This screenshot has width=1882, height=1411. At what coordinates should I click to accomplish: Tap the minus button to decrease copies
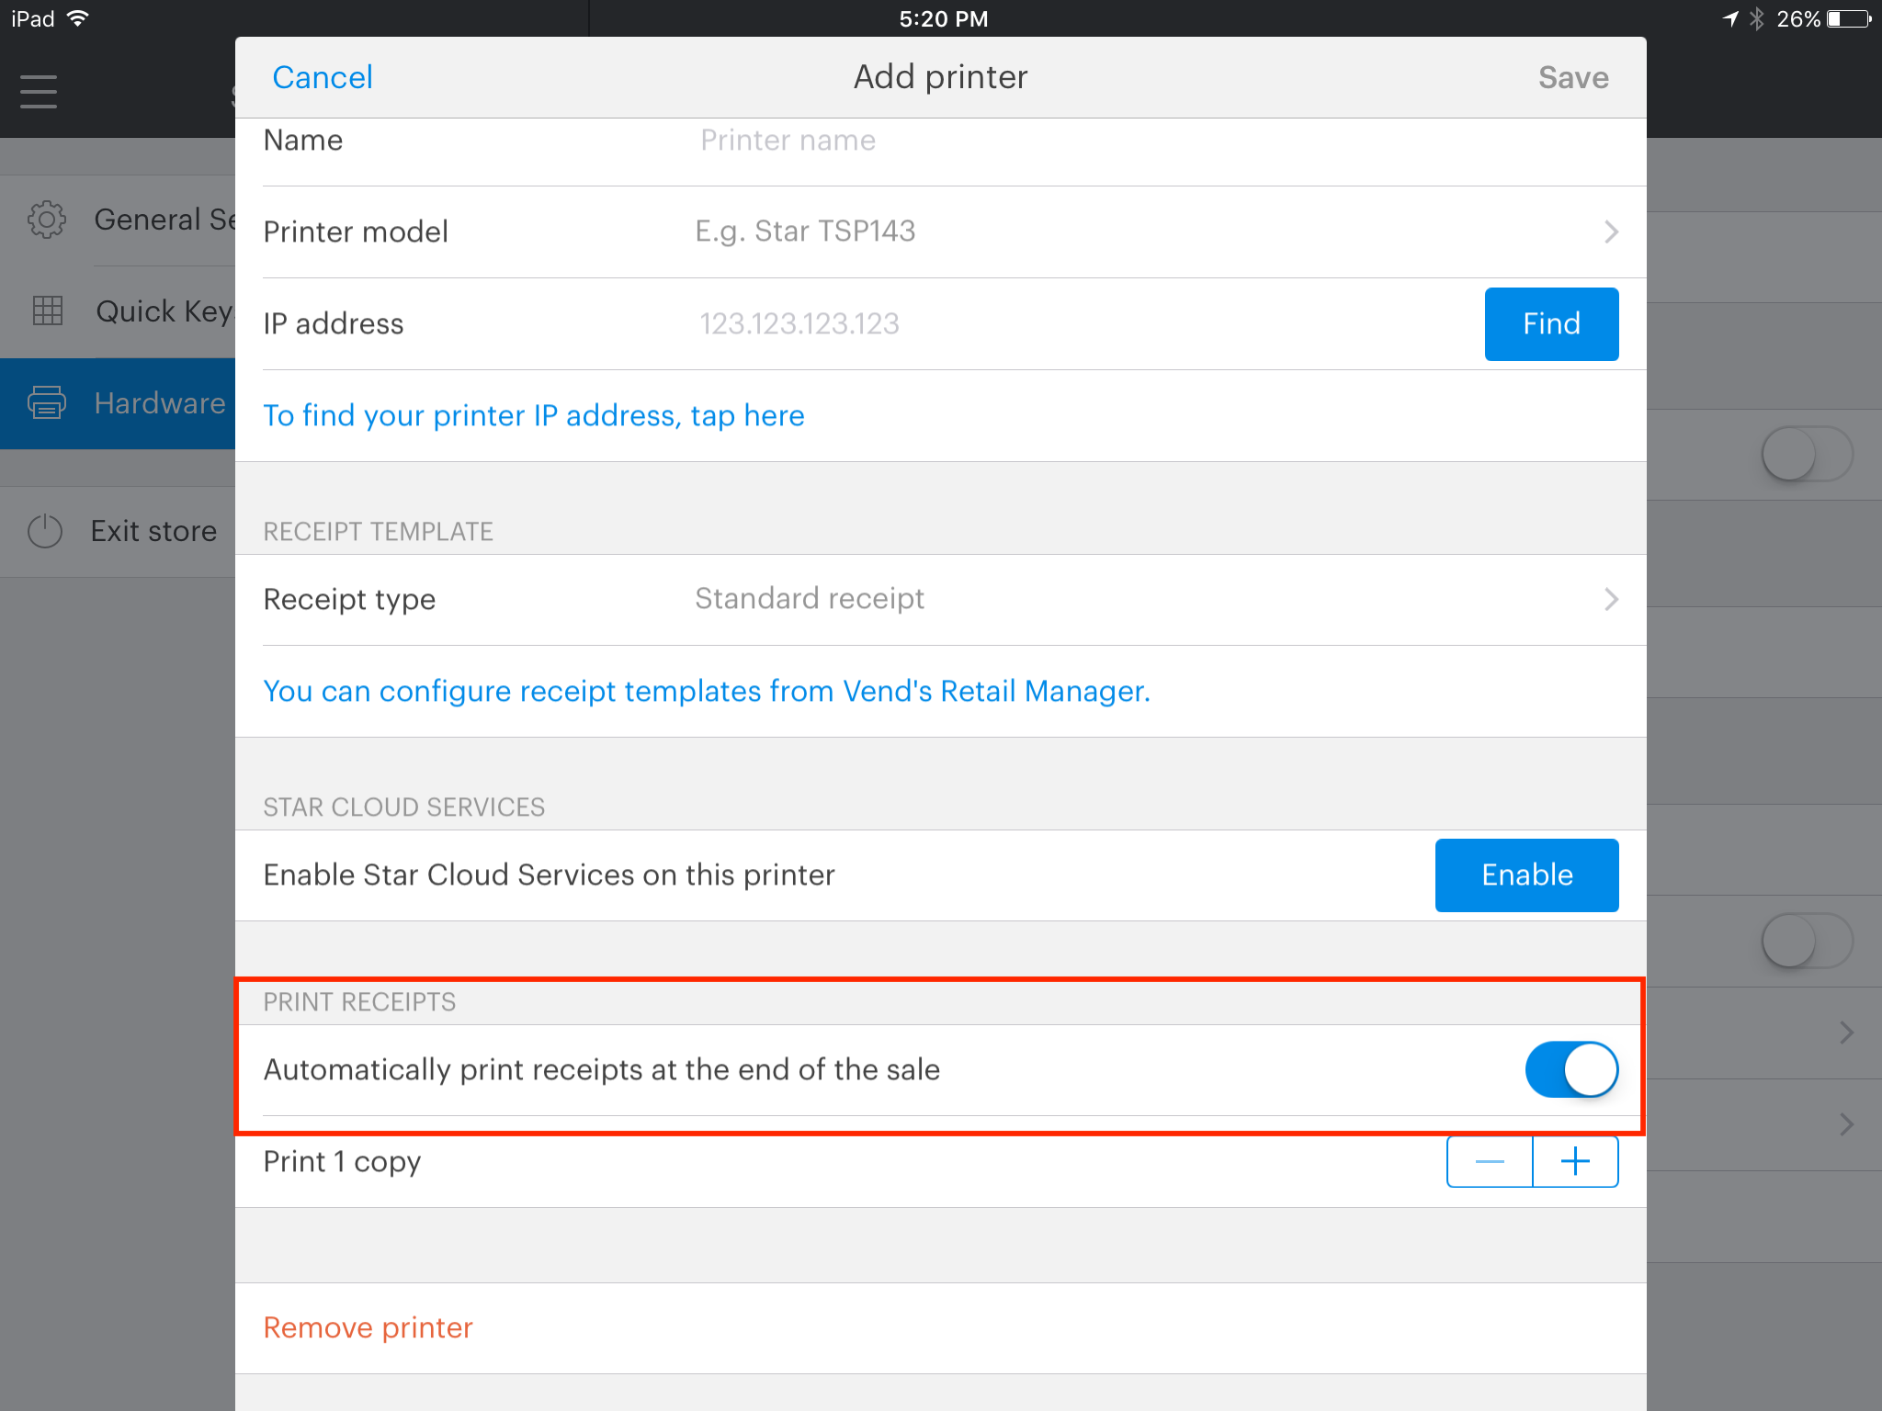click(x=1489, y=1162)
